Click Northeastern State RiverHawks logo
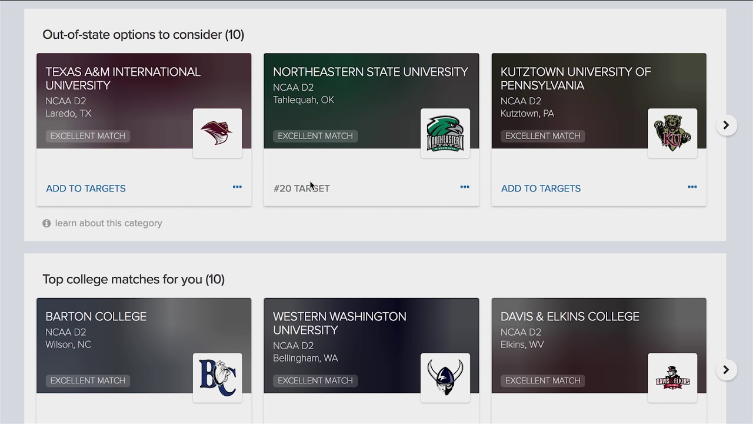 445,133
